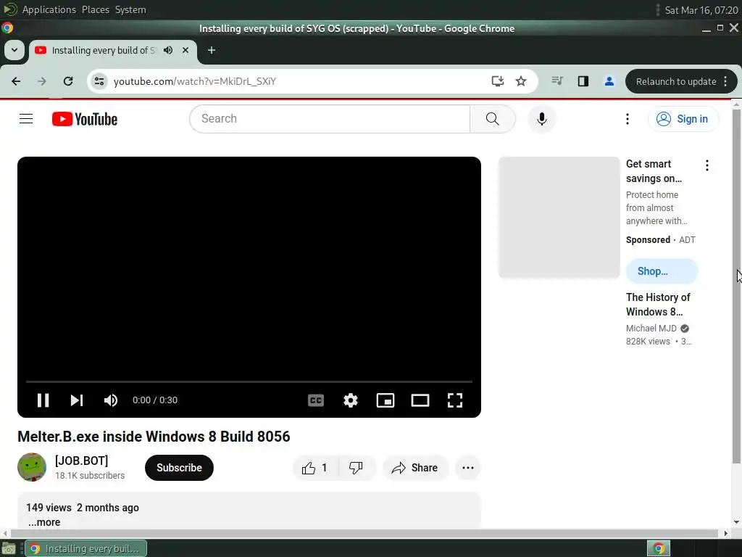Go forward in Chrome
Viewport: 742px width, 557px height.
(42, 81)
